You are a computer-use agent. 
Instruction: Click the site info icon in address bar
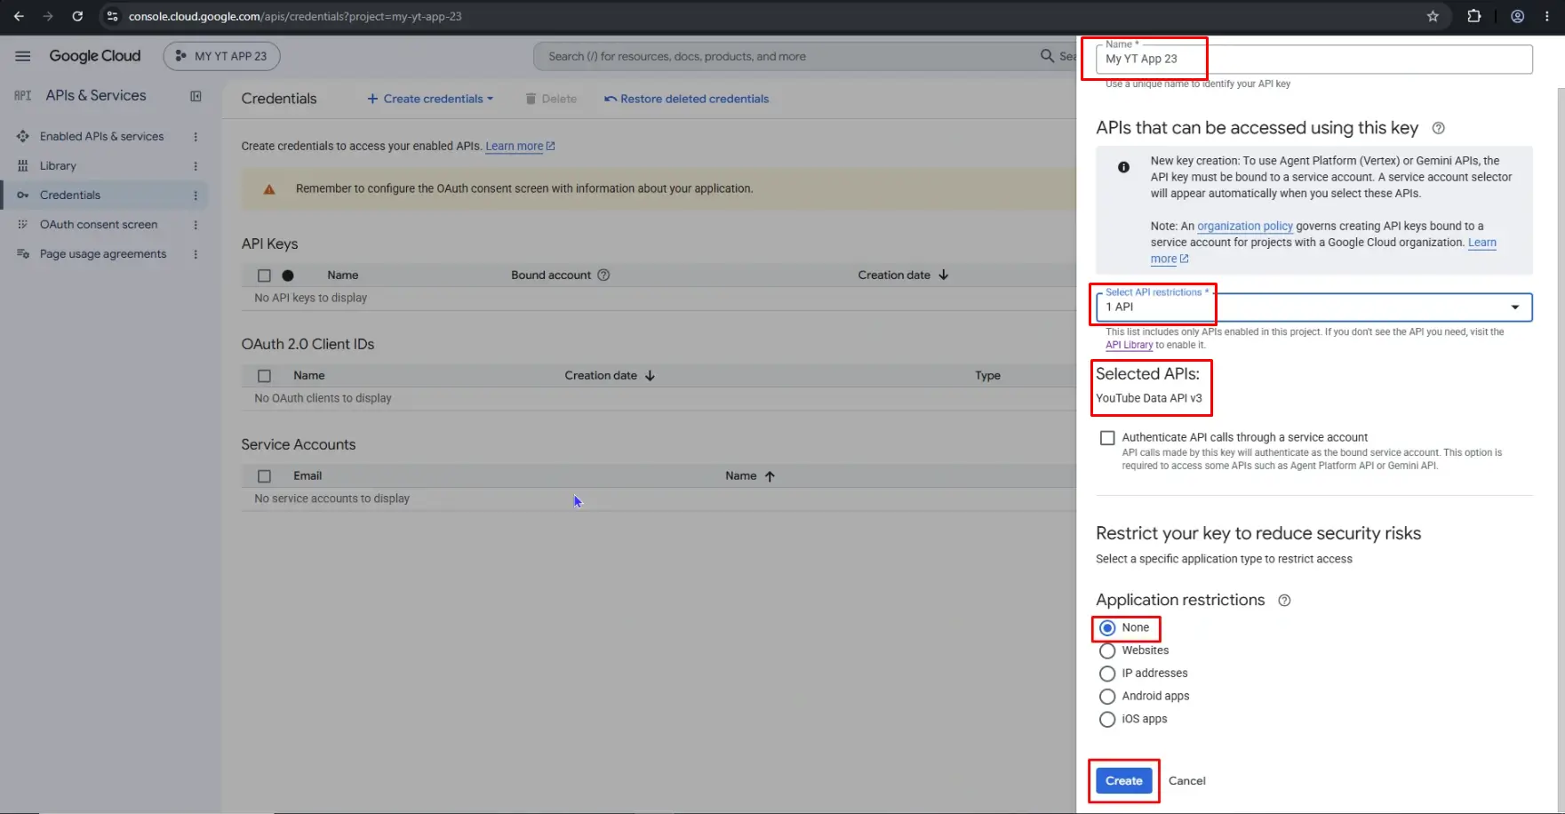[x=112, y=16]
